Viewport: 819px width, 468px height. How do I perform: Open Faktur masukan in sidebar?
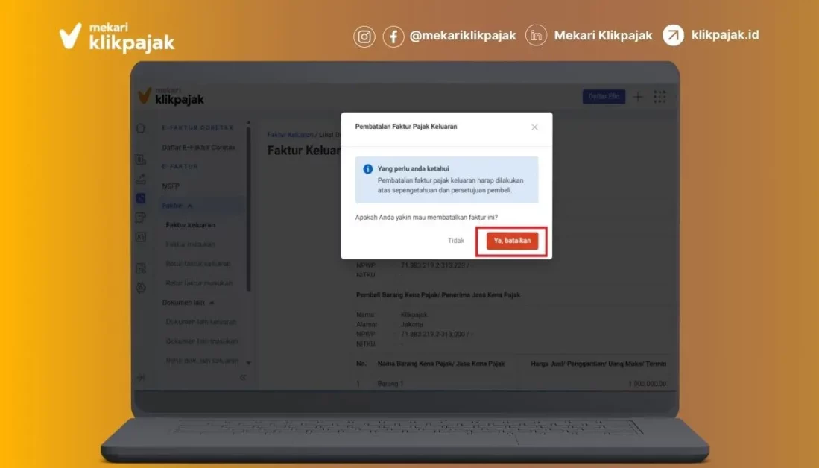click(x=190, y=244)
